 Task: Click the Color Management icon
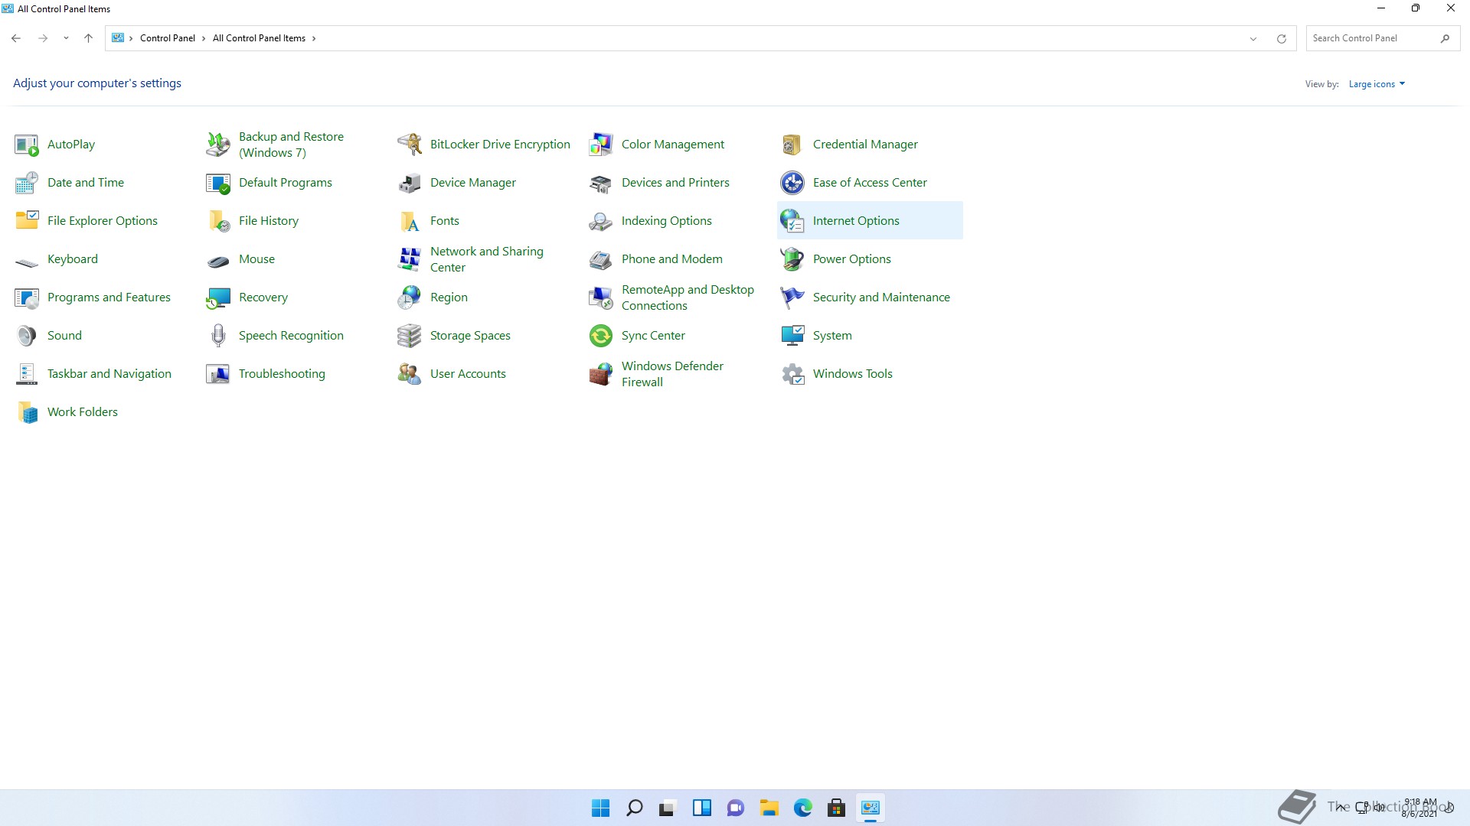point(601,145)
